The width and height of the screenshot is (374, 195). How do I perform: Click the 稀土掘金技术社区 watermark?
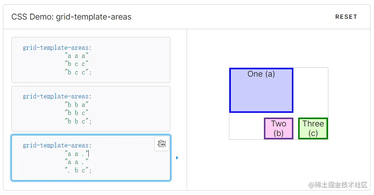(x=338, y=184)
